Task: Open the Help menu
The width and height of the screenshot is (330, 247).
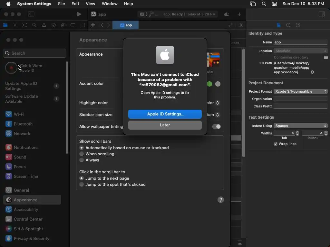Action: click(x=128, y=4)
